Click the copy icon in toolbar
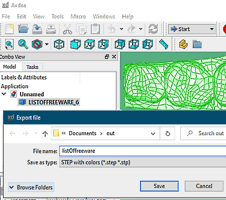 (81, 29)
